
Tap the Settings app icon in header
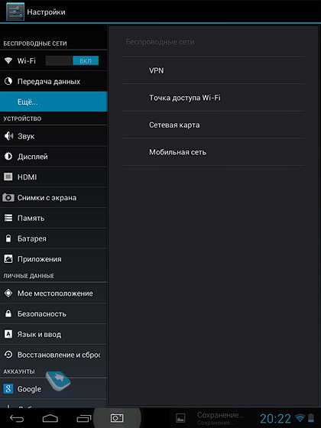tap(15, 11)
